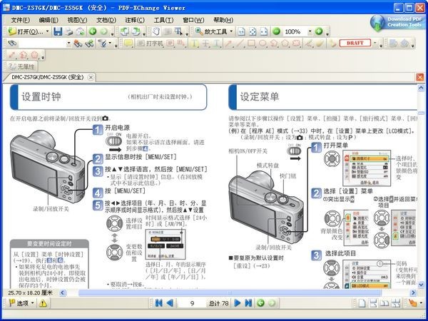This screenshot has height=321, width=428.
Task: Click the blue floppy disk save icon
Action: 58,31
